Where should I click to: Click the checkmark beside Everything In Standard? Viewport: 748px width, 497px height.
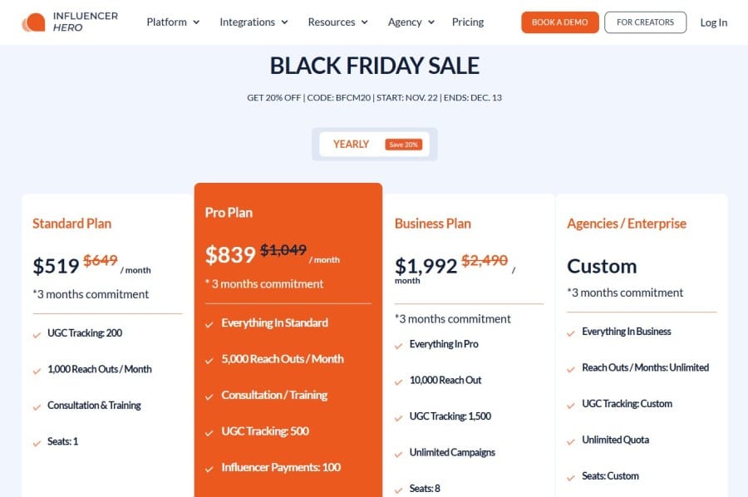coord(209,322)
